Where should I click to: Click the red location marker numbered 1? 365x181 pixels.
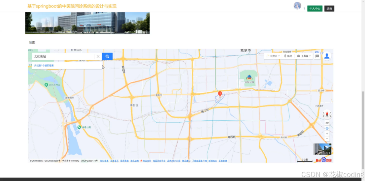click(220, 94)
